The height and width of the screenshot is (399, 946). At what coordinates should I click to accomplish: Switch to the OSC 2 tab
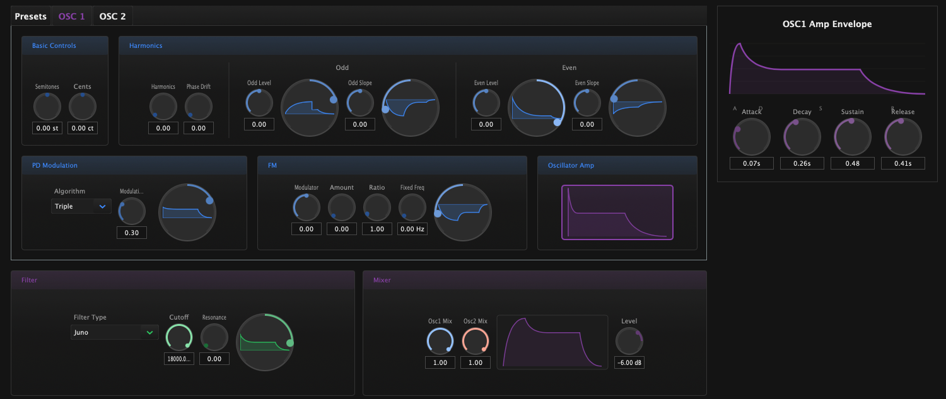[x=112, y=16]
